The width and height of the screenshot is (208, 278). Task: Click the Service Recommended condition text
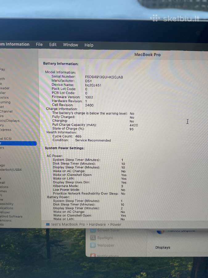coord(93,140)
